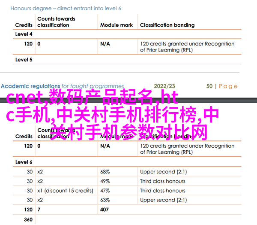This screenshot has width=257, height=225.
Task: Select the '49%' module mark
Action: click(105, 181)
